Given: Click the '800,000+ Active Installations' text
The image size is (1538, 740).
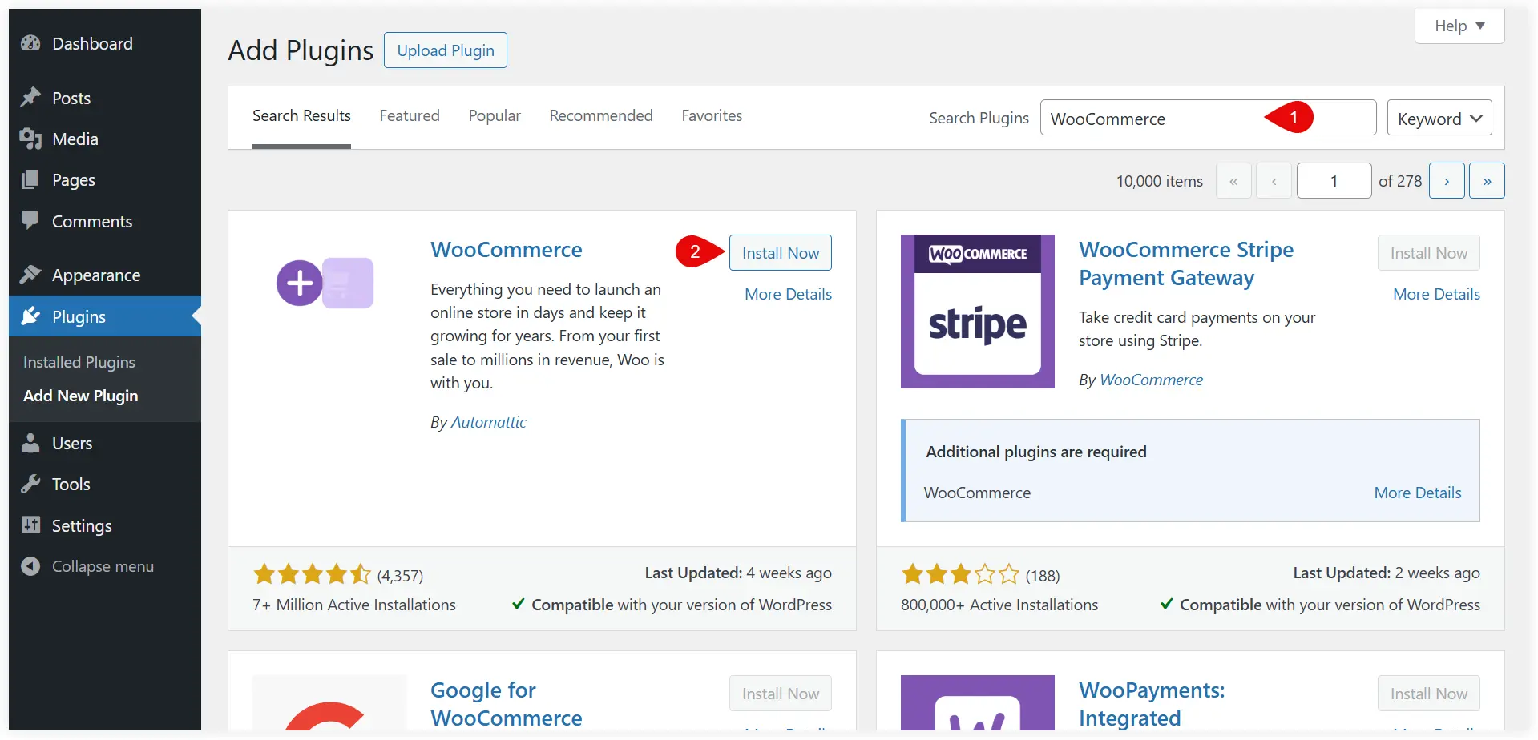Looking at the screenshot, I should pyautogui.click(x=999, y=605).
